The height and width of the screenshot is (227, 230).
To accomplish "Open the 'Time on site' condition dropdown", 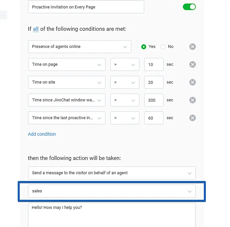I will pos(66,82).
